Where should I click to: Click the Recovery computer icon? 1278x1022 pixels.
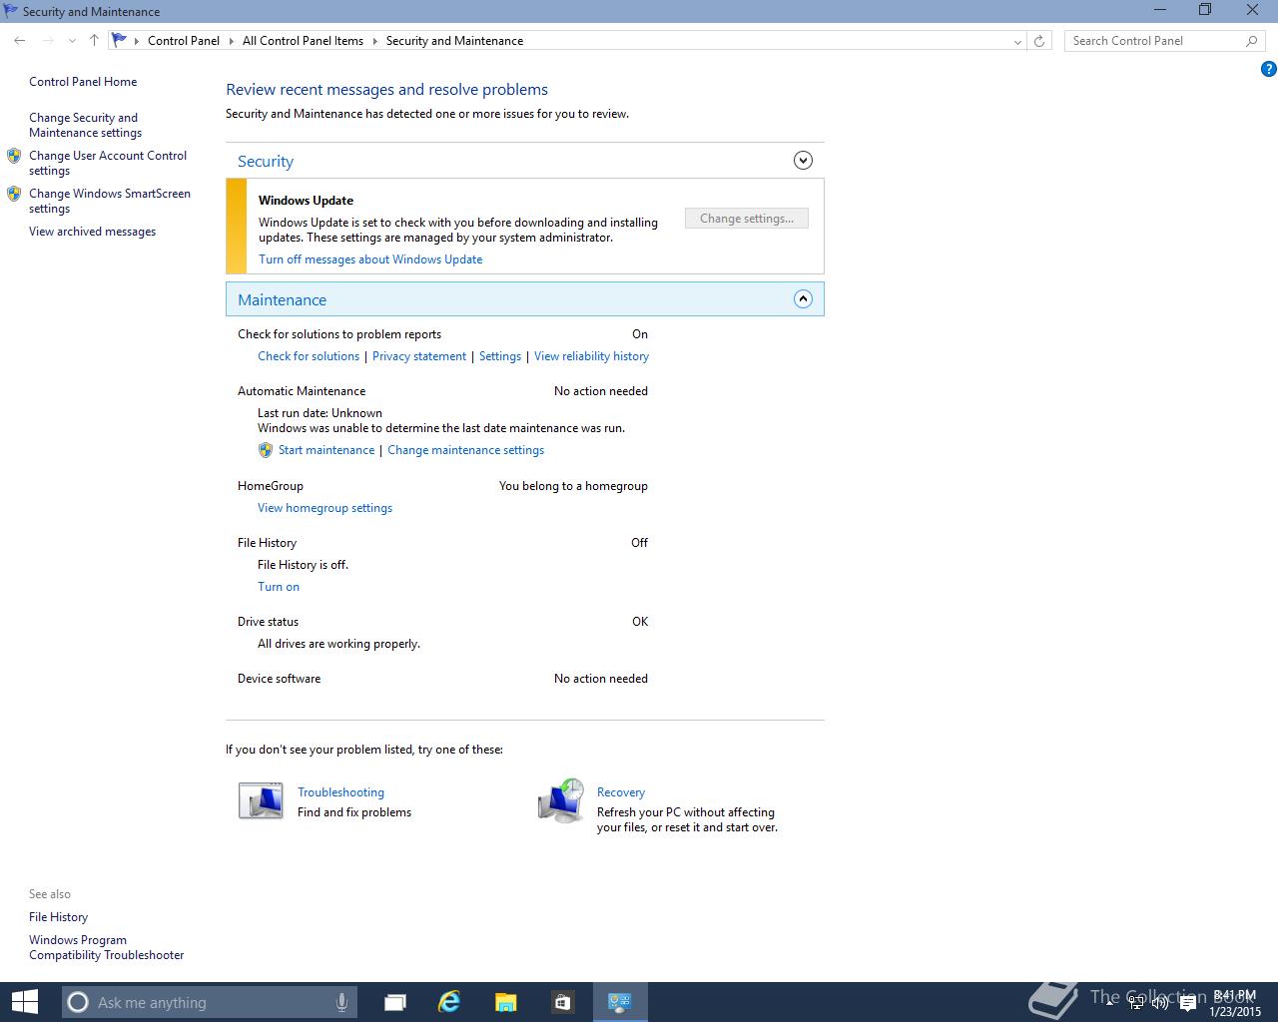(x=561, y=801)
